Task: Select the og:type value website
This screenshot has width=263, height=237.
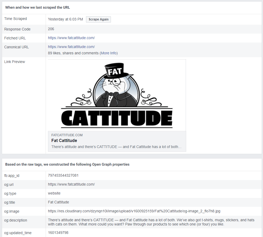Action: pyautogui.click(x=54, y=193)
